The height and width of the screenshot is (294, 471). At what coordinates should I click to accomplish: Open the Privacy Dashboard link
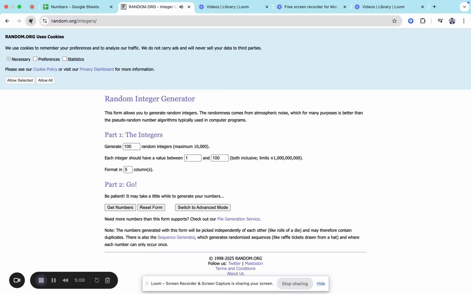pyautogui.click(x=97, y=69)
